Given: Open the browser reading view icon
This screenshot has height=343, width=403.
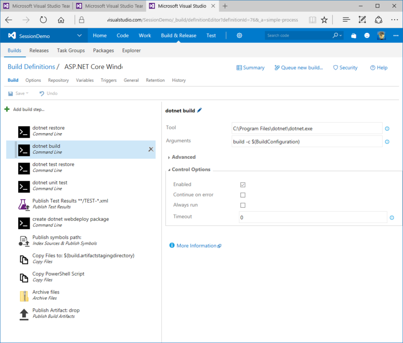Looking at the screenshot, I should pyautogui.click(x=312, y=20).
